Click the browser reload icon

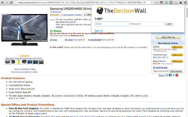(11, 2)
